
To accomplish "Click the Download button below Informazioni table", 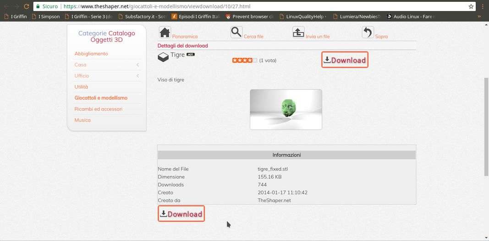I will tap(181, 214).
